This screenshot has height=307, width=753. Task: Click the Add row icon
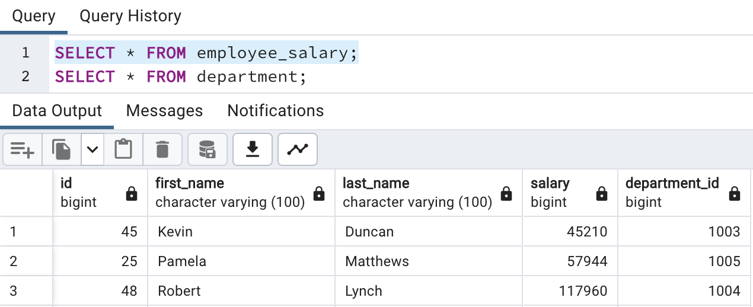(x=23, y=149)
